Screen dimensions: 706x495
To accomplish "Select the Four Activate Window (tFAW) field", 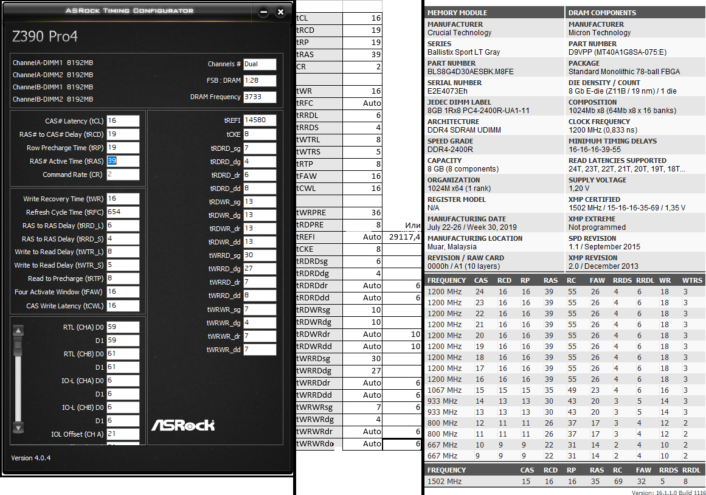I will pyautogui.click(x=123, y=292).
